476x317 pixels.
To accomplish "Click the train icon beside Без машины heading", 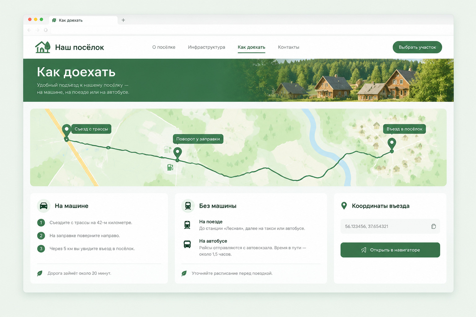I will [x=188, y=206].
